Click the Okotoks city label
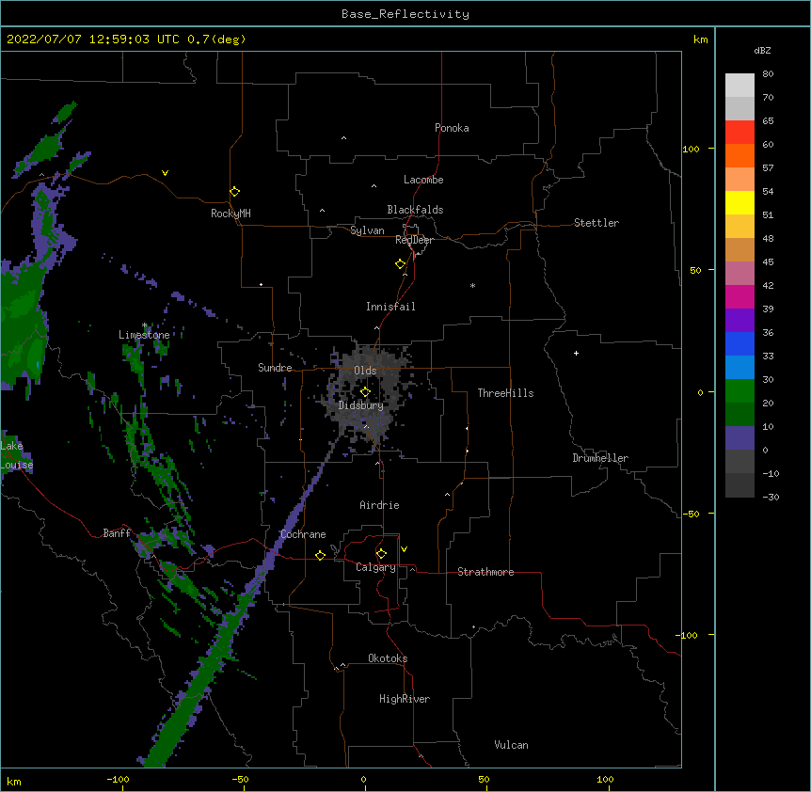This screenshot has width=811, height=792. (x=388, y=658)
